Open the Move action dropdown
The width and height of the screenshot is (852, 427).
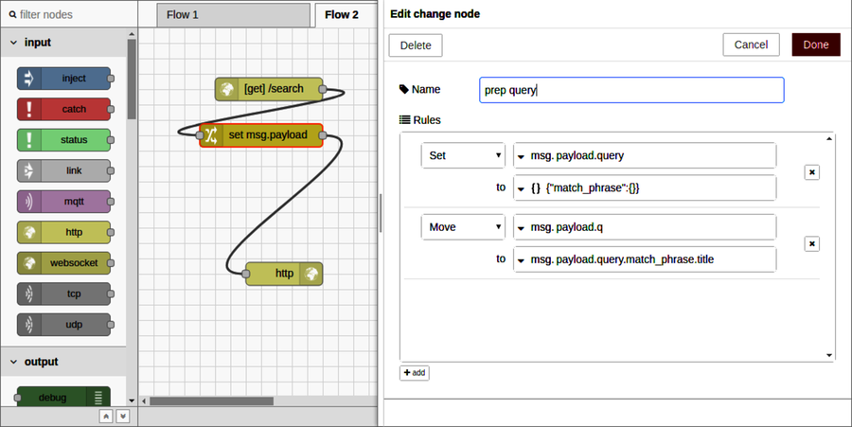(x=464, y=227)
